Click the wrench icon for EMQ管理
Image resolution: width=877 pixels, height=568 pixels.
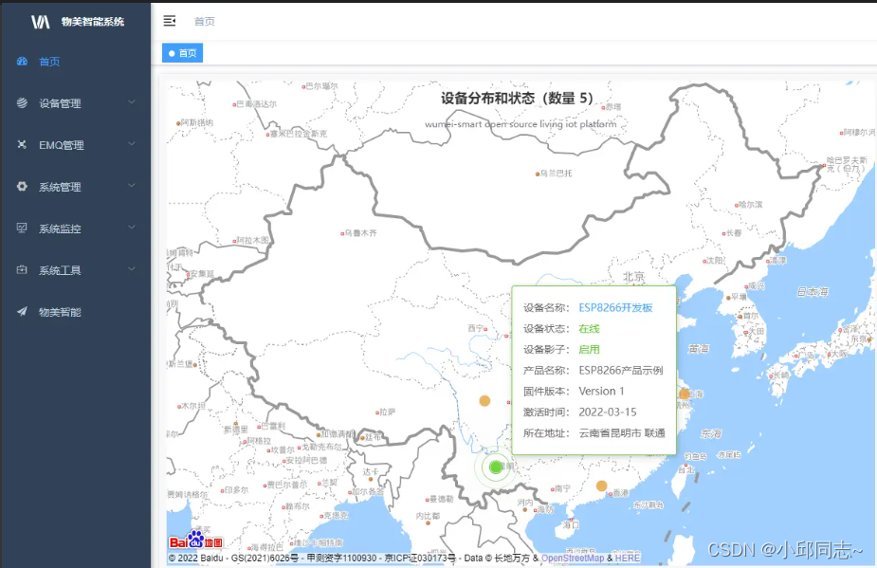[x=23, y=145]
